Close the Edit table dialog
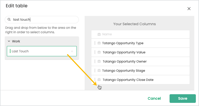Screen dimensions: 199x106 (189, 9)
